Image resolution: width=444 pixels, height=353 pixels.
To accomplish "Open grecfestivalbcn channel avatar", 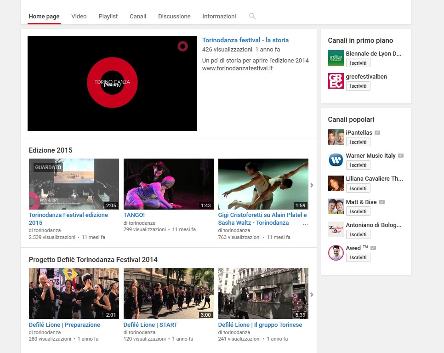I will [x=336, y=81].
